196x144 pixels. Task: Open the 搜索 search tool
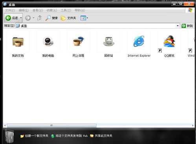pos(51,18)
